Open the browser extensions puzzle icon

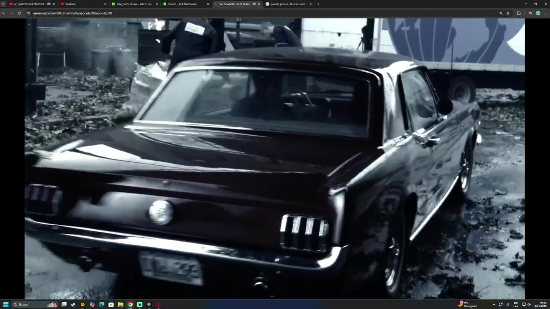point(519,13)
